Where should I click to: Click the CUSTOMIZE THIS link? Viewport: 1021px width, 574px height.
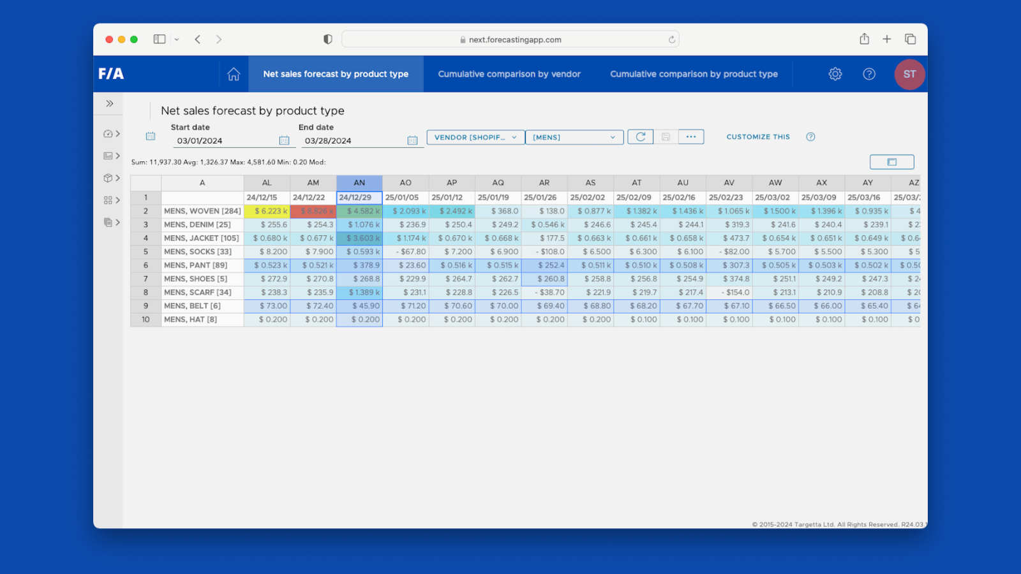pyautogui.click(x=758, y=136)
